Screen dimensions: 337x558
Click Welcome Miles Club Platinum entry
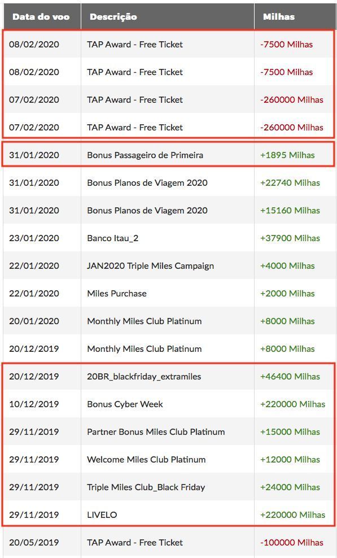[168, 459]
